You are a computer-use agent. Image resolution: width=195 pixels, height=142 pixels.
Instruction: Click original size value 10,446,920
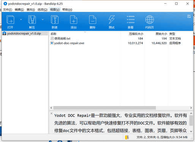click(159, 43)
